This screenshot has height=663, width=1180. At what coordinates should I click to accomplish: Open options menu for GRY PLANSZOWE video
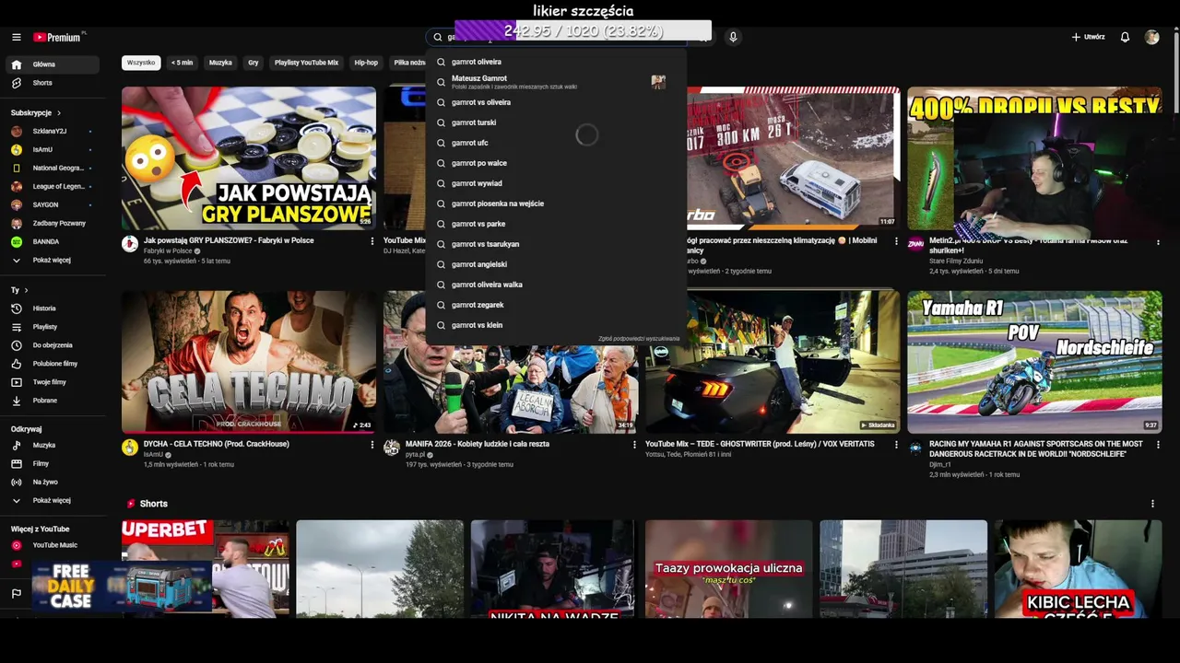372,241
